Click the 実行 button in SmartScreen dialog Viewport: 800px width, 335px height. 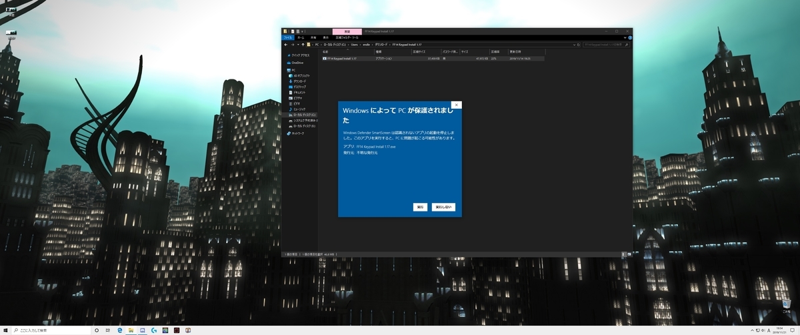420,208
